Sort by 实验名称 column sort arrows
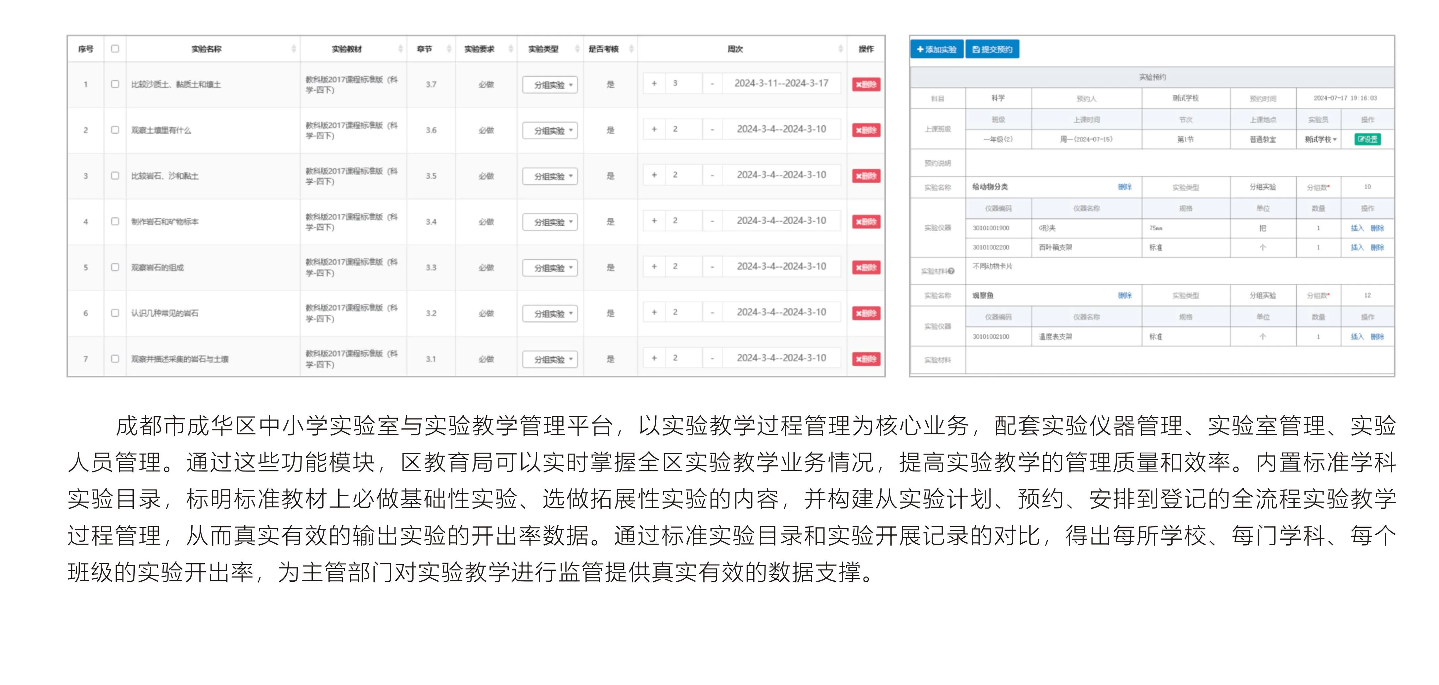Screen dimensions: 1439x685 pyautogui.click(x=294, y=49)
